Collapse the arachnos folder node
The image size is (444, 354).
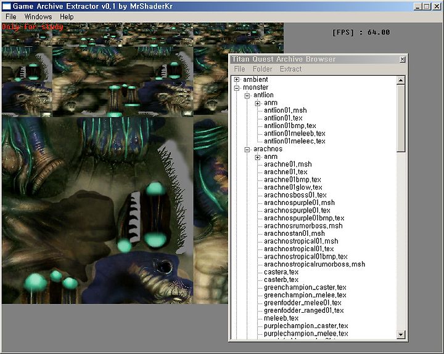click(x=247, y=149)
